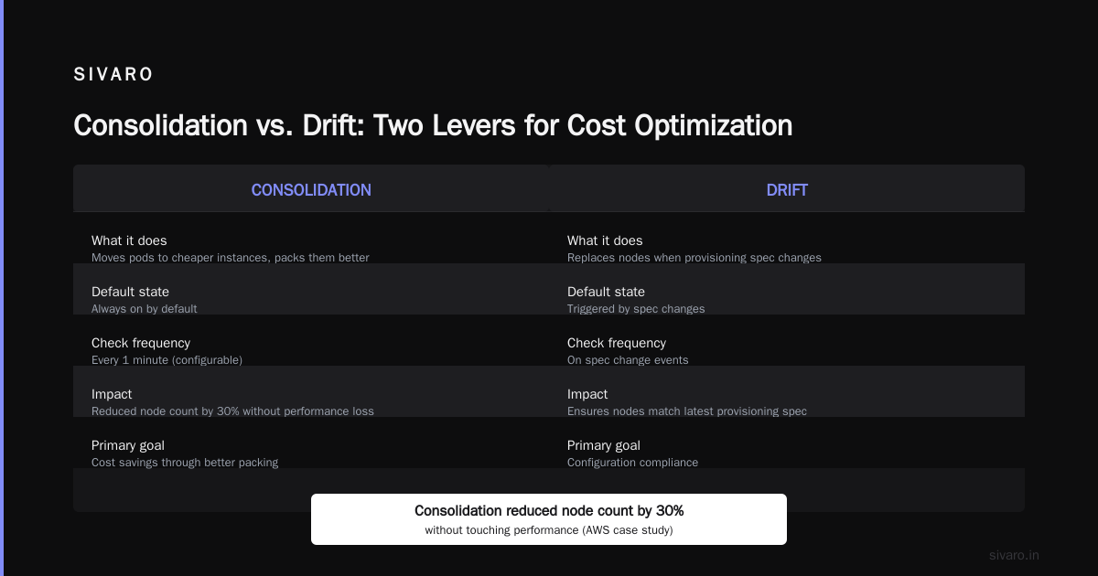
Task: Click 'Triggered by spec changes' text
Action: pyautogui.click(x=636, y=309)
